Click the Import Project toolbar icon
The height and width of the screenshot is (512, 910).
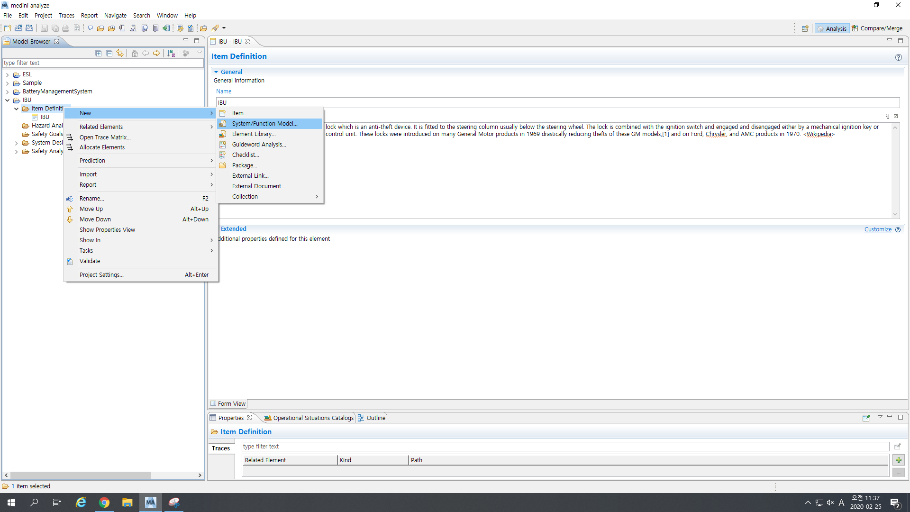[18, 28]
